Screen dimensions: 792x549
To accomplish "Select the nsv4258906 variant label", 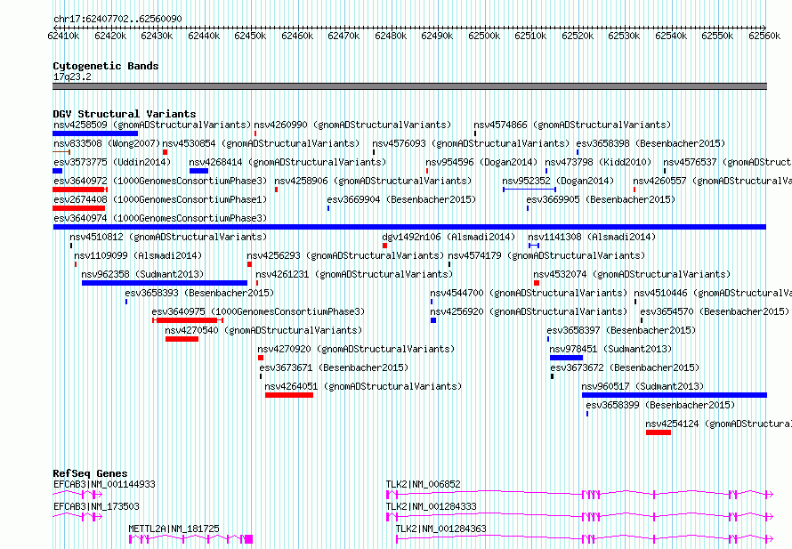I will 373,181.
